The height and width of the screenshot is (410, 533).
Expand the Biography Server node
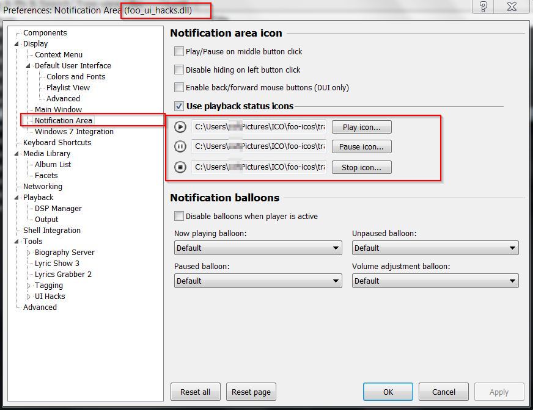[x=29, y=253]
